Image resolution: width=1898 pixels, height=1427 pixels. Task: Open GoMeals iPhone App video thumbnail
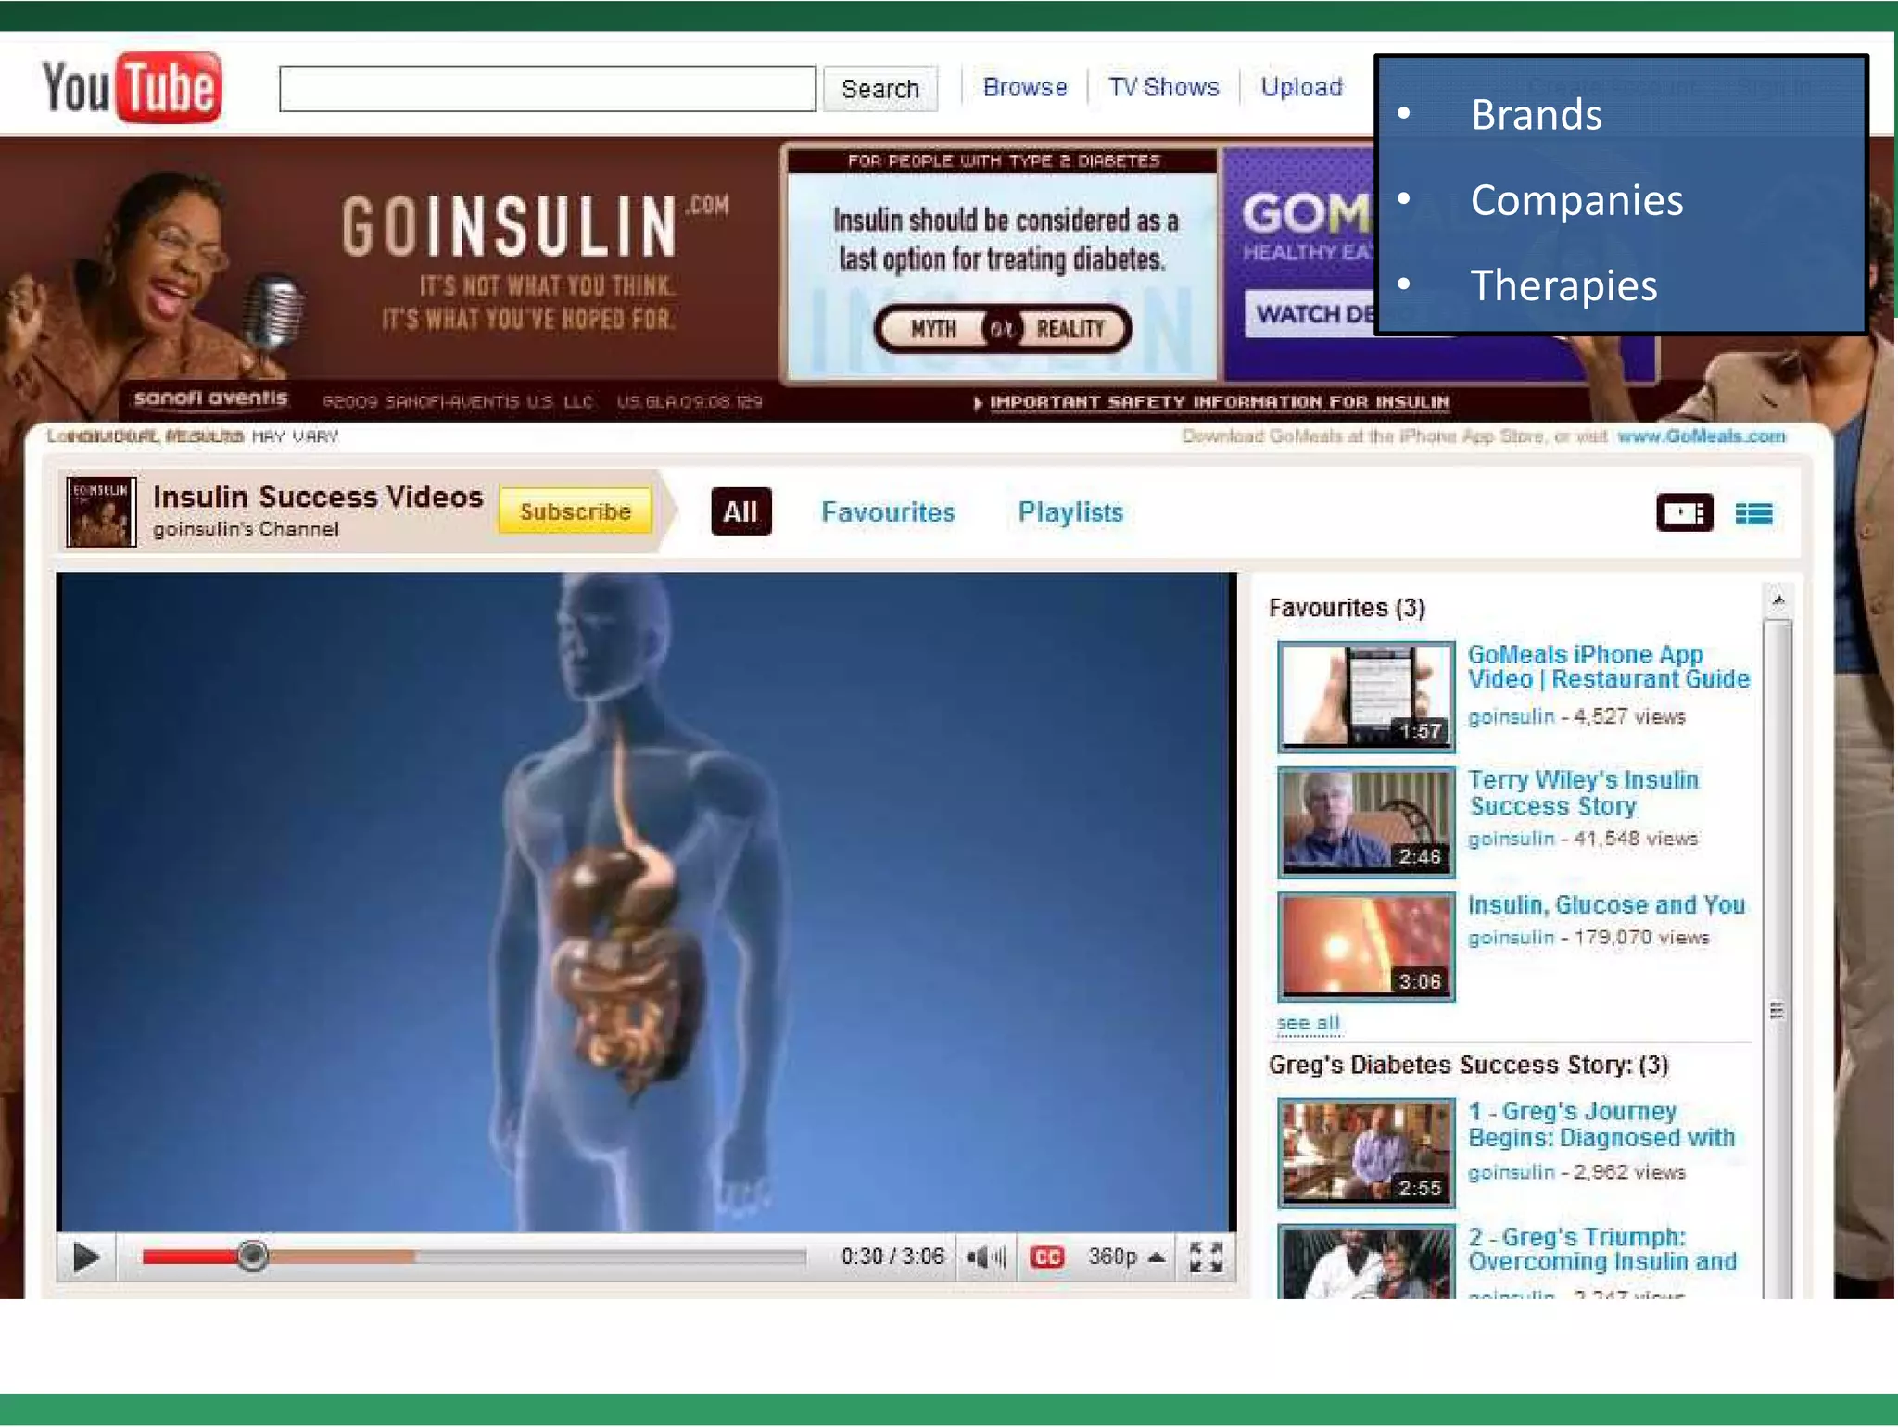pyautogui.click(x=1366, y=696)
